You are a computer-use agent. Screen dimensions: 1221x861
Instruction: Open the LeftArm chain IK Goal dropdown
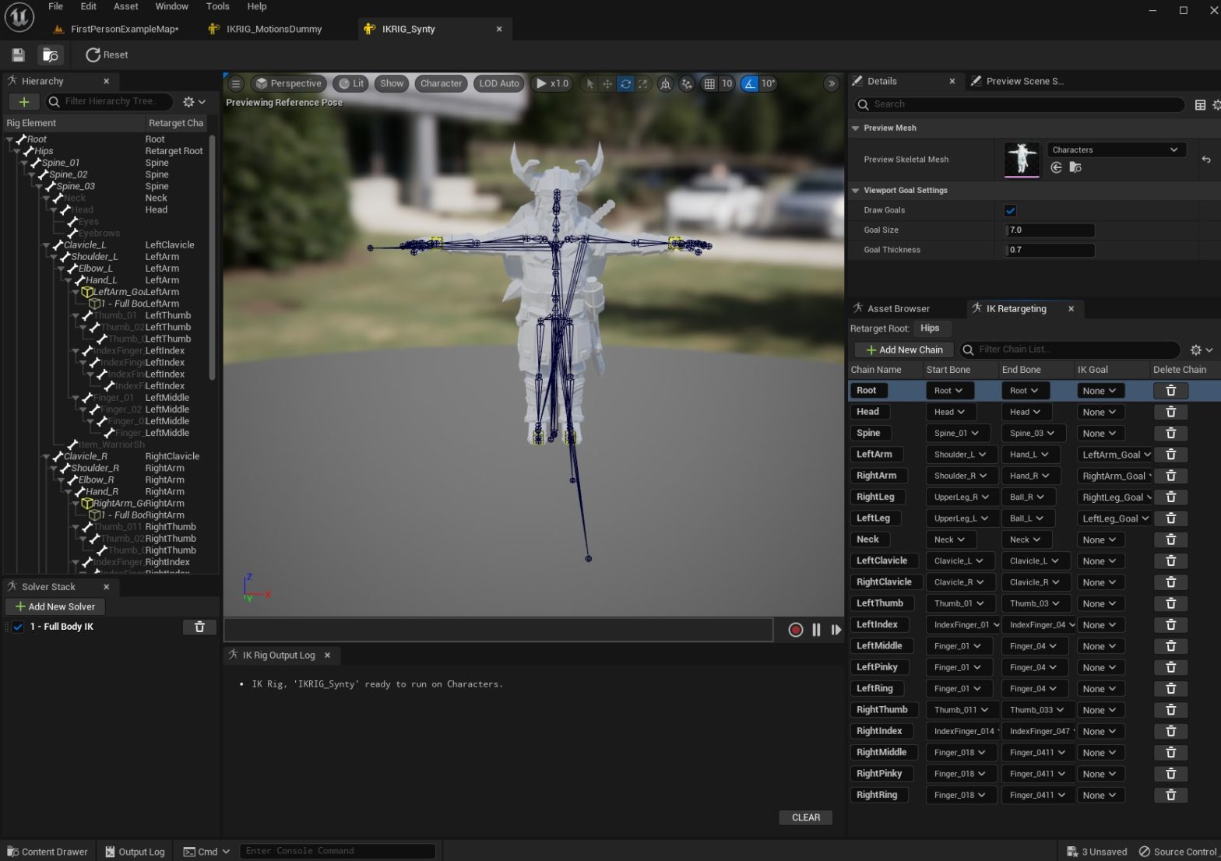(1115, 455)
